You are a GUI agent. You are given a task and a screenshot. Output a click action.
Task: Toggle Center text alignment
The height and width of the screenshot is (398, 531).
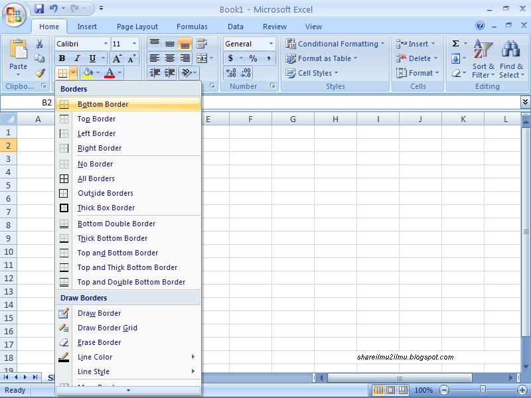pyautogui.click(x=170, y=58)
